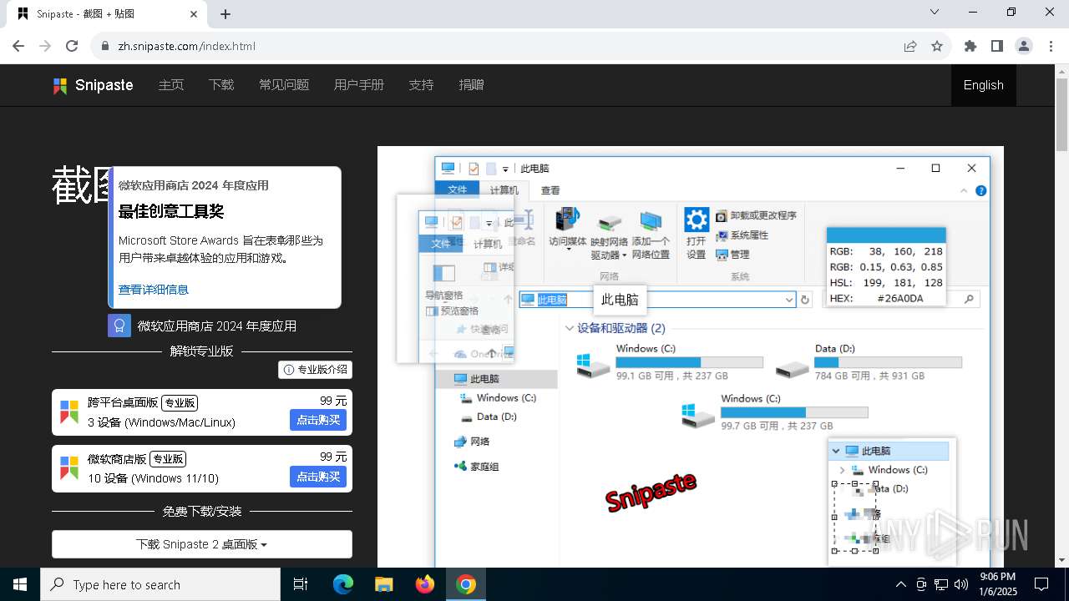Open the 专业版介绍 info button
This screenshot has width=1069, height=601.
pyautogui.click(x=316, y=370)
